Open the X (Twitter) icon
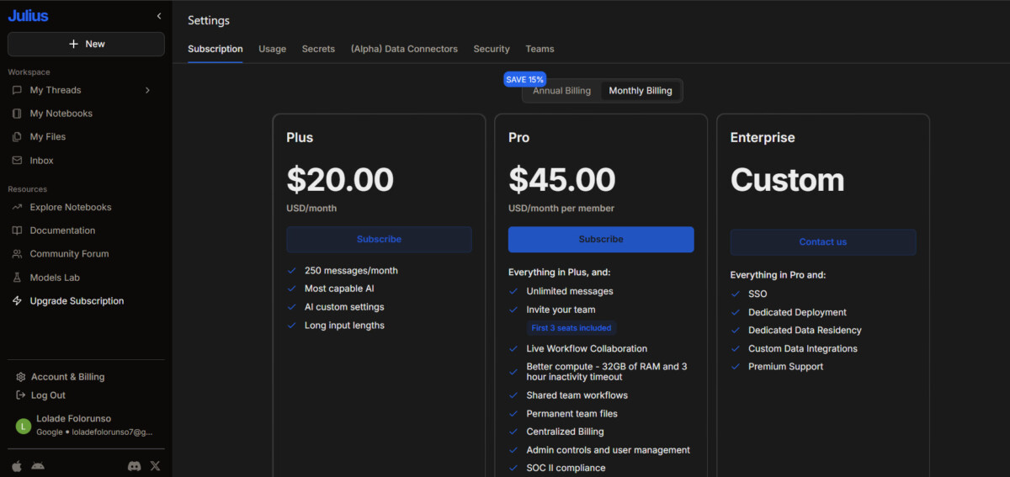 (155, 465)
